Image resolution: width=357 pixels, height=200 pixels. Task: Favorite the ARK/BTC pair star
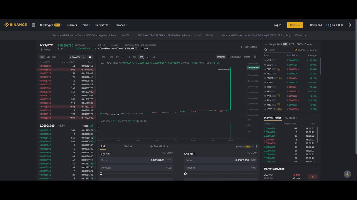click(x=265, y=91)
